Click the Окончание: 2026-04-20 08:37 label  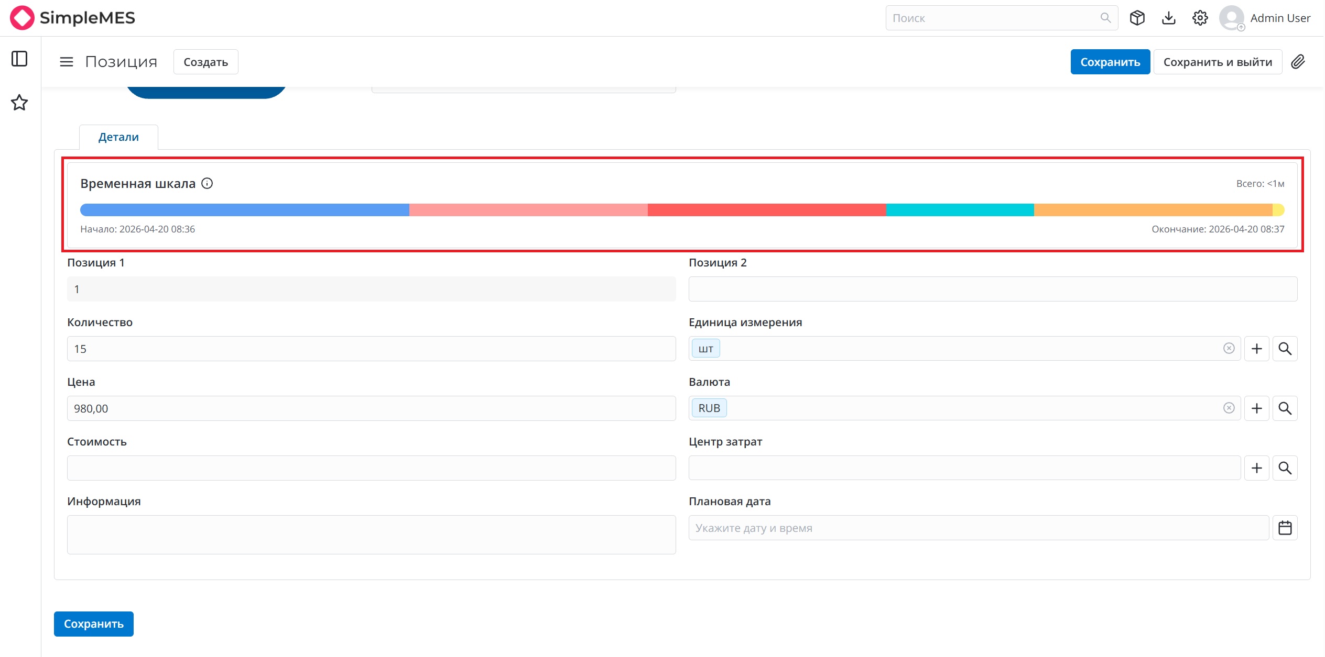[x=1218, y=229]
